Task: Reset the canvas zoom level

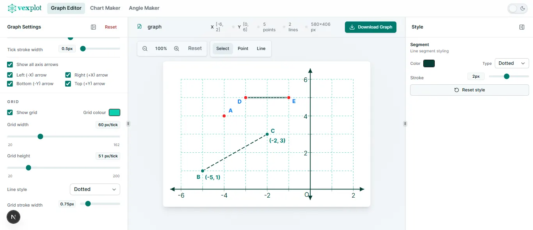Action: click(195, 48)
